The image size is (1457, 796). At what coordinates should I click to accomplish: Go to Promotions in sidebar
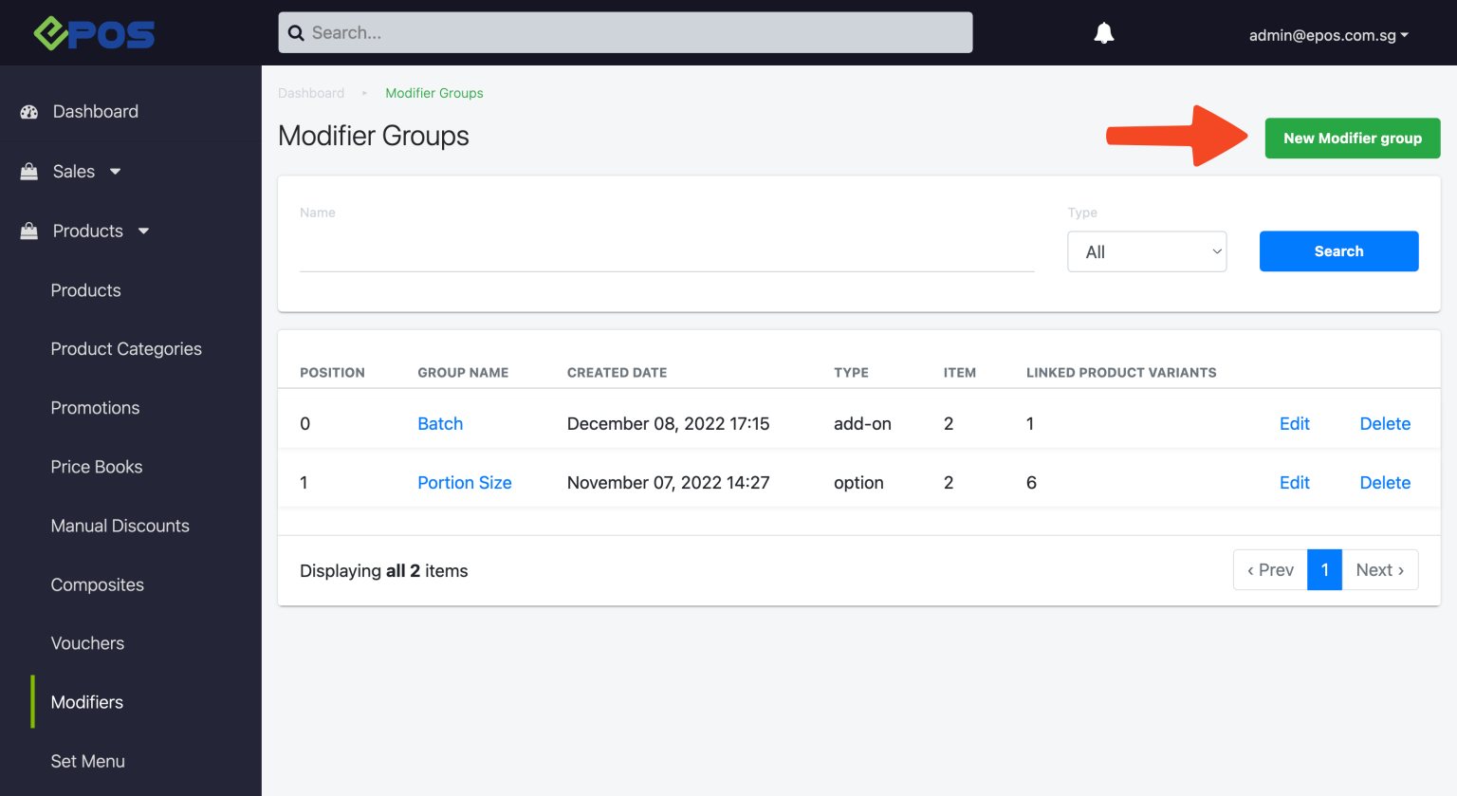[95, 408]
